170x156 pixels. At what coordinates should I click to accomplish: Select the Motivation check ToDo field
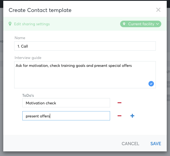tap(66, 103)
